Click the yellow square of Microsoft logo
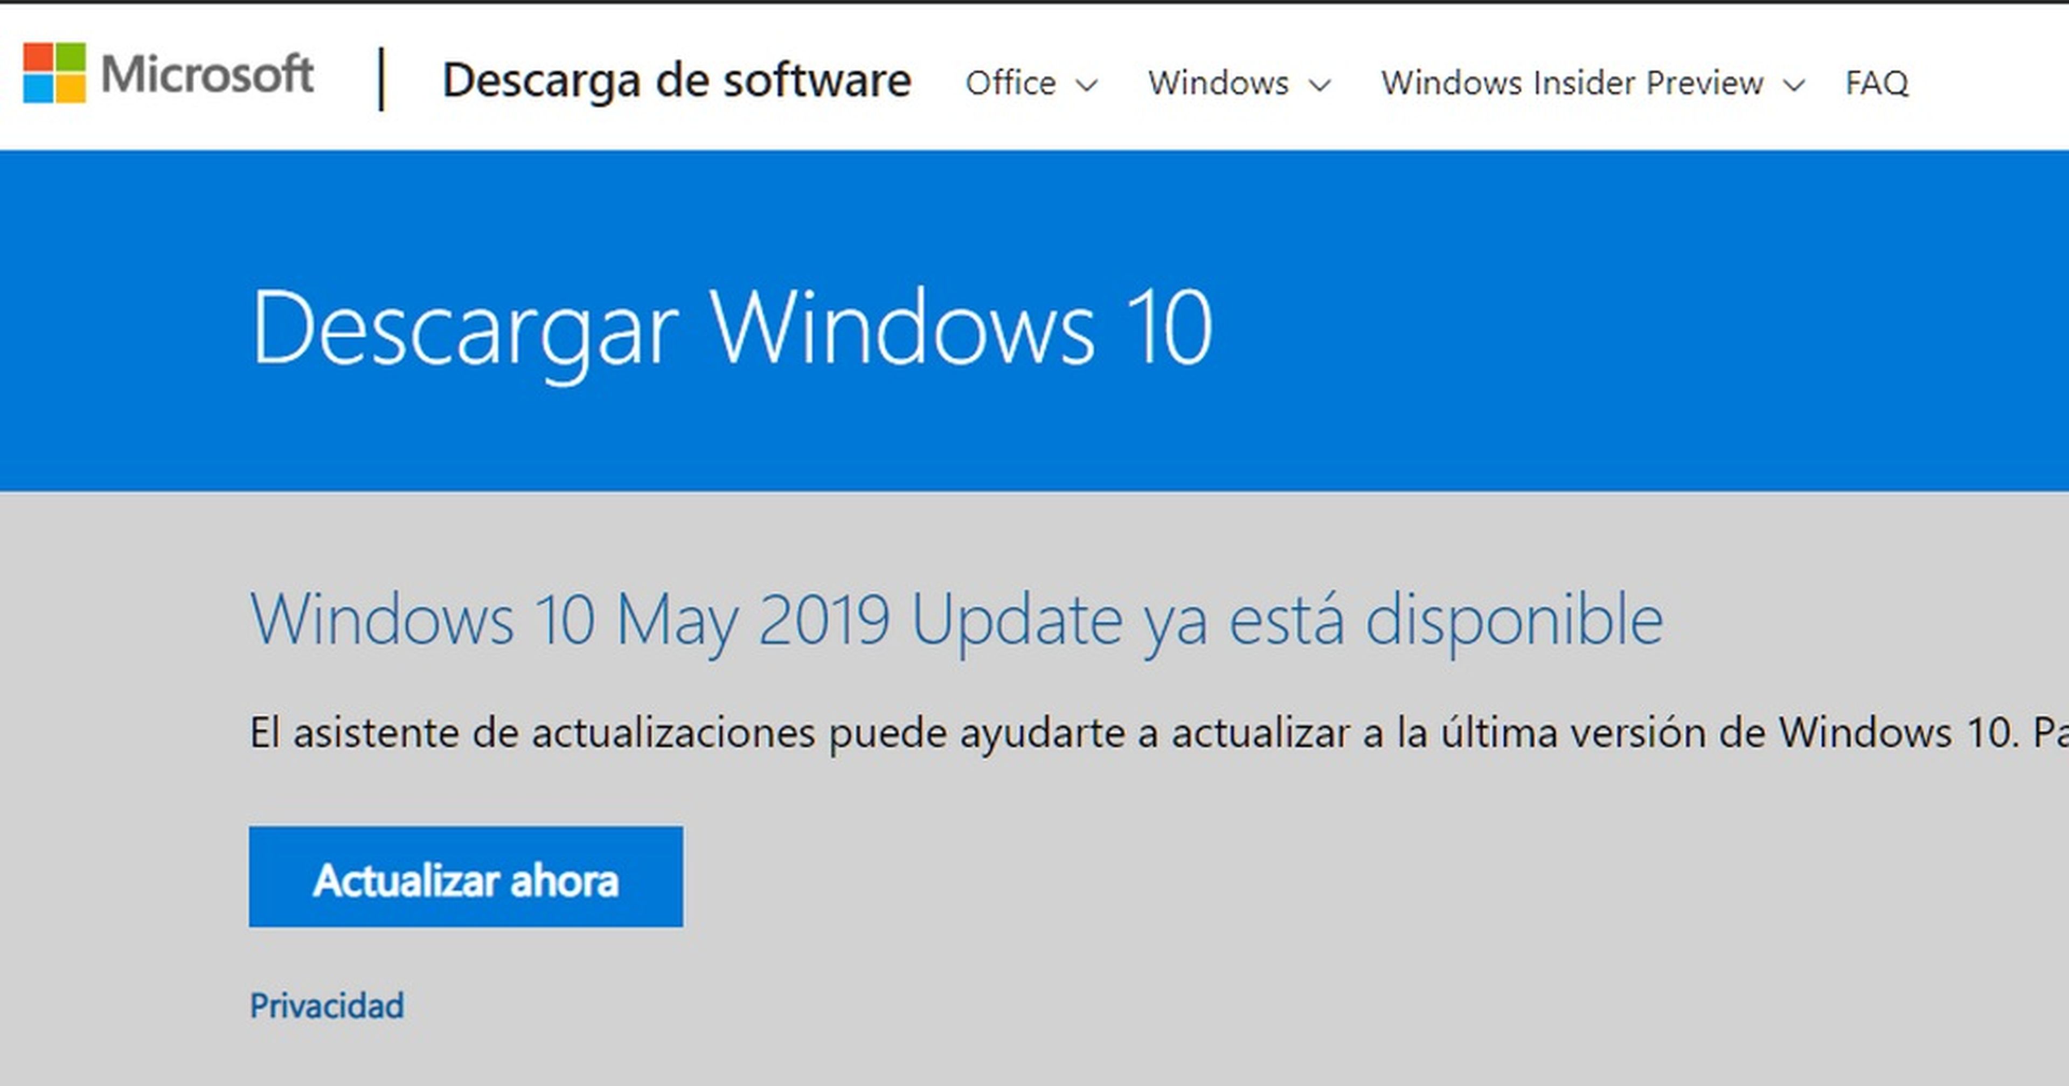The image size is (2069, 1086). [x=70, y=88]
